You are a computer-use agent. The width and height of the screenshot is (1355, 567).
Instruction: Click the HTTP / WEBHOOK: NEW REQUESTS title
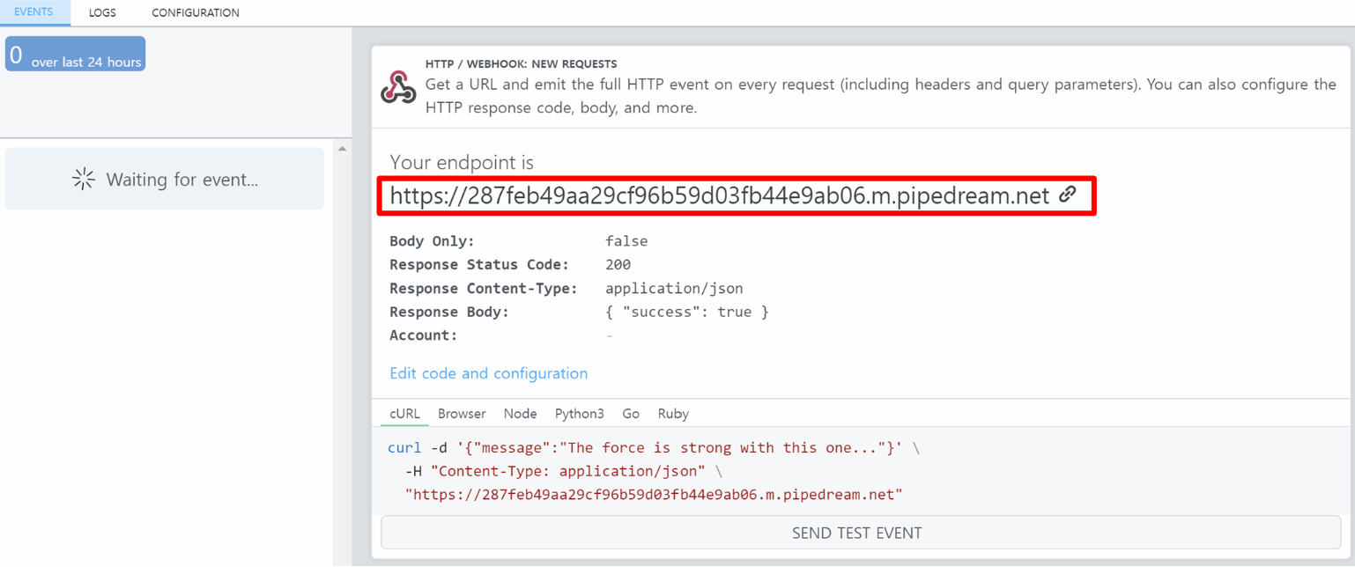click(521, 64)
